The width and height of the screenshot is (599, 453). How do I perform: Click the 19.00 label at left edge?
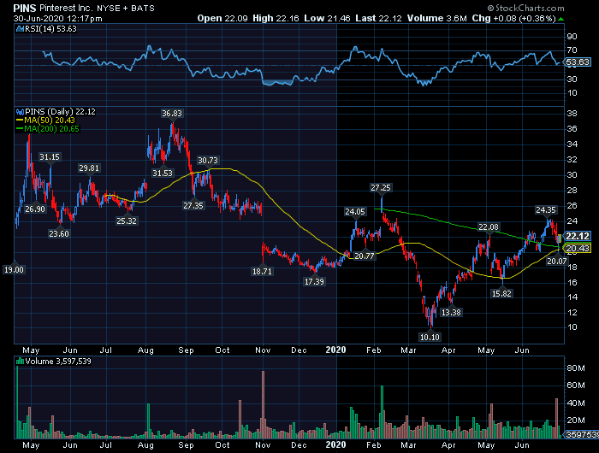(x=14, y=270)
